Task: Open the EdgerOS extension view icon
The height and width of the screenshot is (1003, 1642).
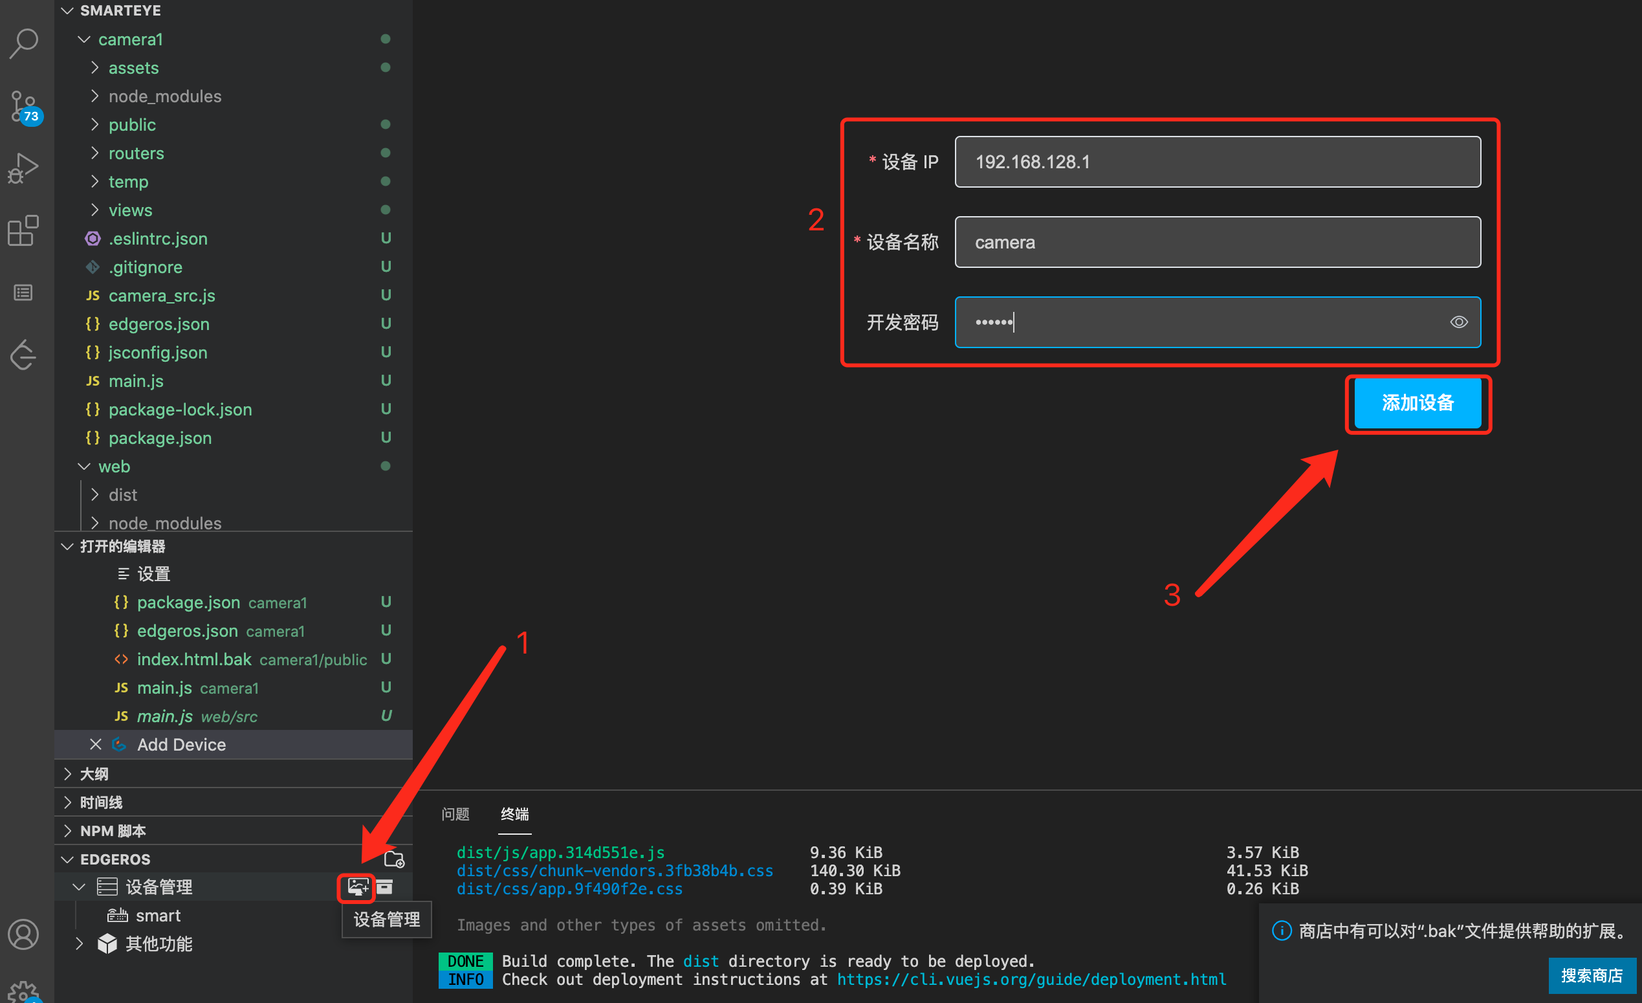Action: point(23,354)
